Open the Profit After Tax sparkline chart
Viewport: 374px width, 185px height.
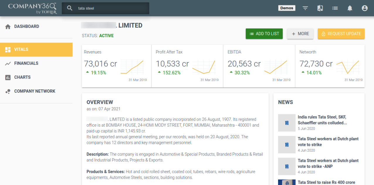pos(204,67)
